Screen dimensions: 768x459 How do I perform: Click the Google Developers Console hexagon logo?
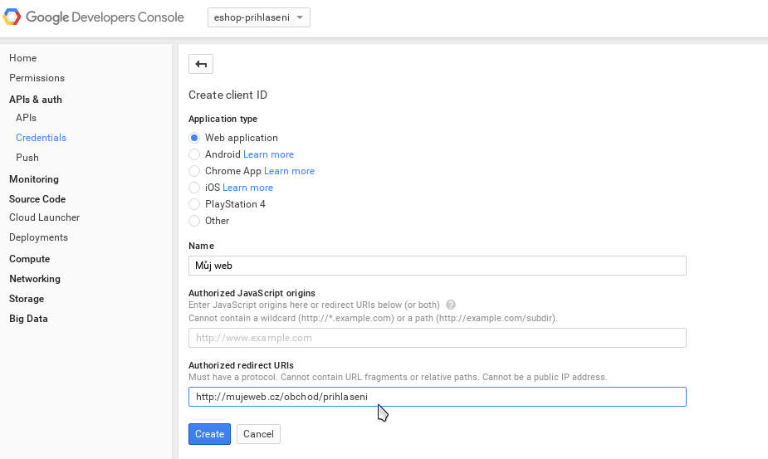click(12, 17)
